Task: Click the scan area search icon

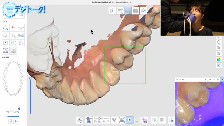Action: [x=154, y=120]
